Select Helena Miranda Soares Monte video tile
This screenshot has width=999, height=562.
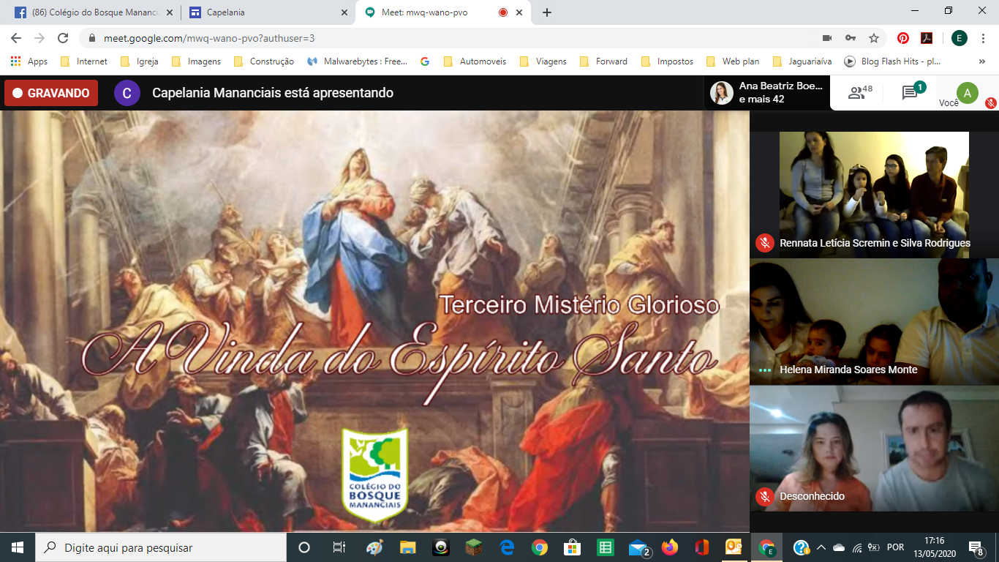(x=874, y=322)
